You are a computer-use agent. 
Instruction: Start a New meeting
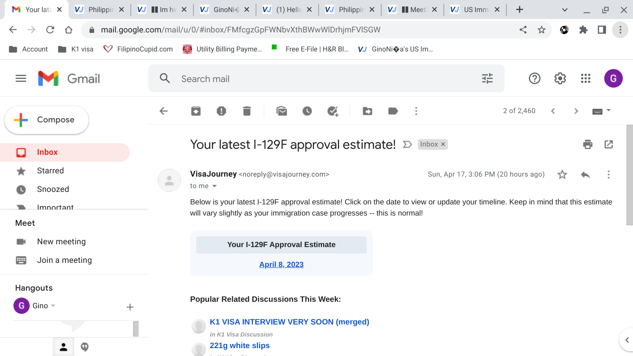click(x=61, y=242)
